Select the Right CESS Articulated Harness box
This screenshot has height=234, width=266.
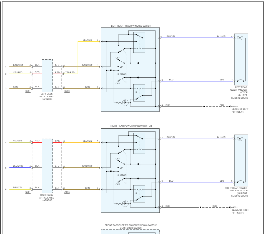(x=47, y=166)
